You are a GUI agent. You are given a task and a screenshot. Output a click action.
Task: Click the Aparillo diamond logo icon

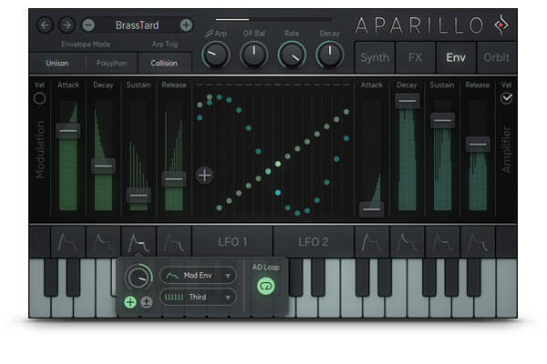pos(501,25)
